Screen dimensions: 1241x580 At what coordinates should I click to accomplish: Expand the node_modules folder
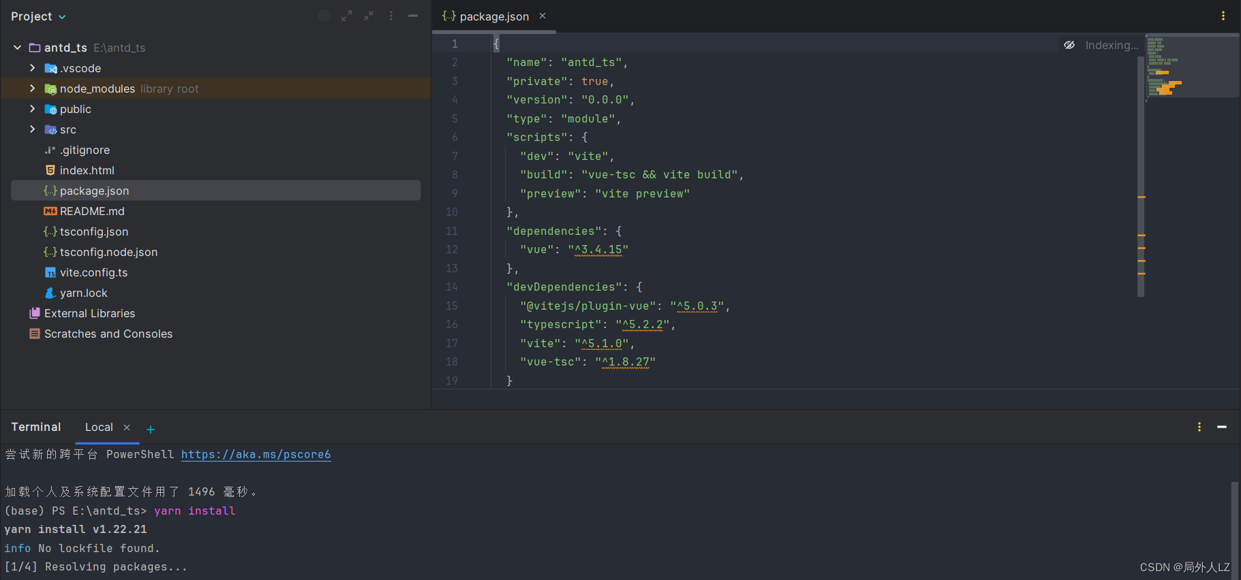pyautogui.click(x=32, y=88)
